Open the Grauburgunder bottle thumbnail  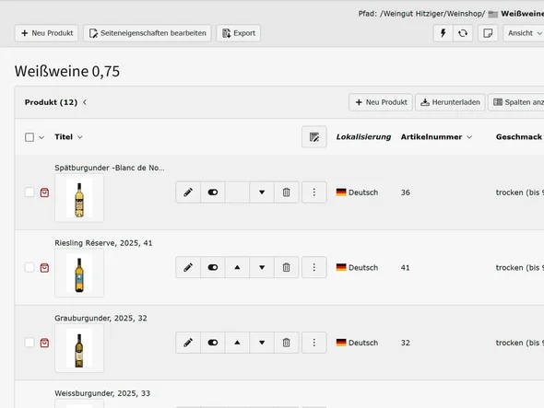point(79,348)
